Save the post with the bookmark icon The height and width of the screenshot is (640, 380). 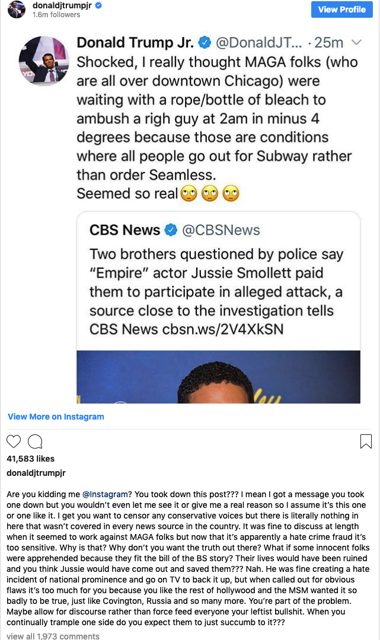366,441
